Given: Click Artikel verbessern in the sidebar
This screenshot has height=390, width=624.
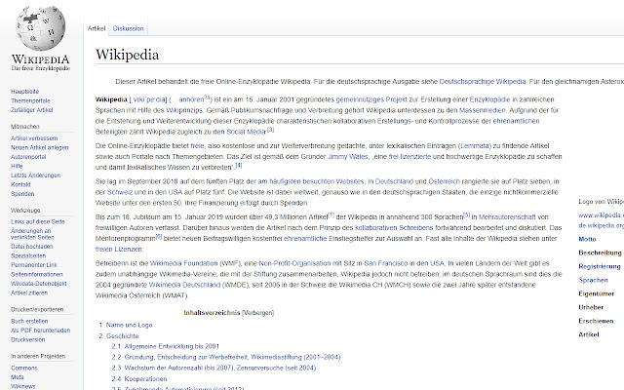Looking at the screenshot, I should pos(34,138).
